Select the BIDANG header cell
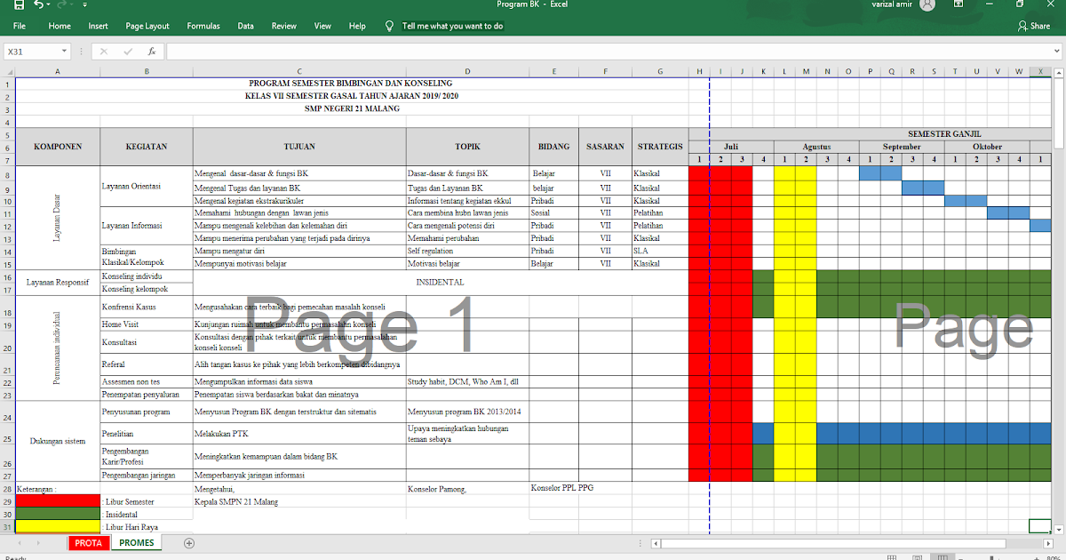Viewport: 1066px width, 560px height. pos(554,147)
